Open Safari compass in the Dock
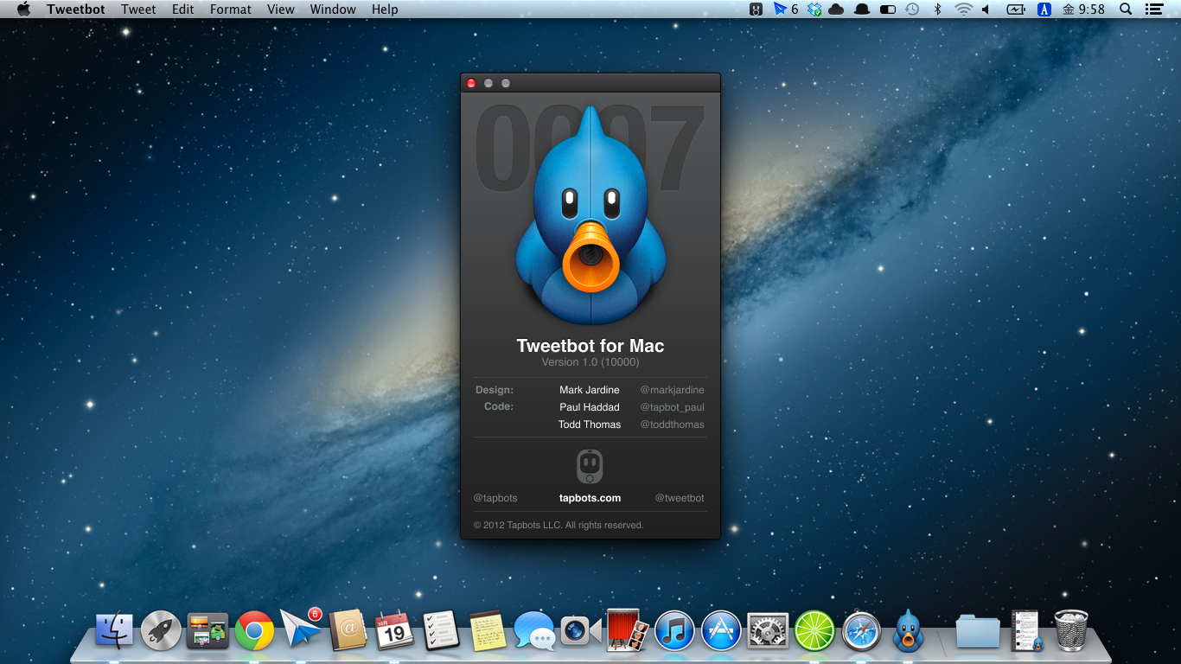This screenshot has height=664, width=1181. (x=861, y=630)
